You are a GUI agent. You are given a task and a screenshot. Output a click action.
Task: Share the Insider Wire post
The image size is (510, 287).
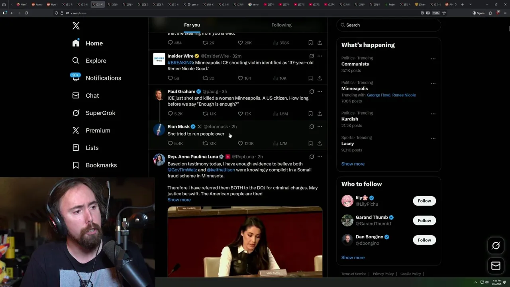[320, 78]
